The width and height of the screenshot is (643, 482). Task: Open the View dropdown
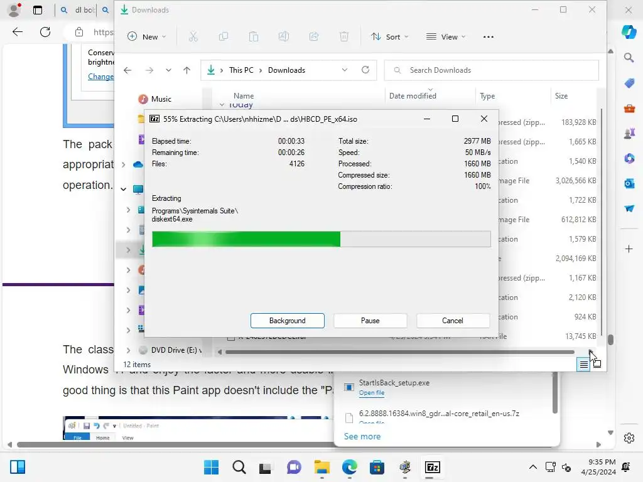[x=446, y=37]
